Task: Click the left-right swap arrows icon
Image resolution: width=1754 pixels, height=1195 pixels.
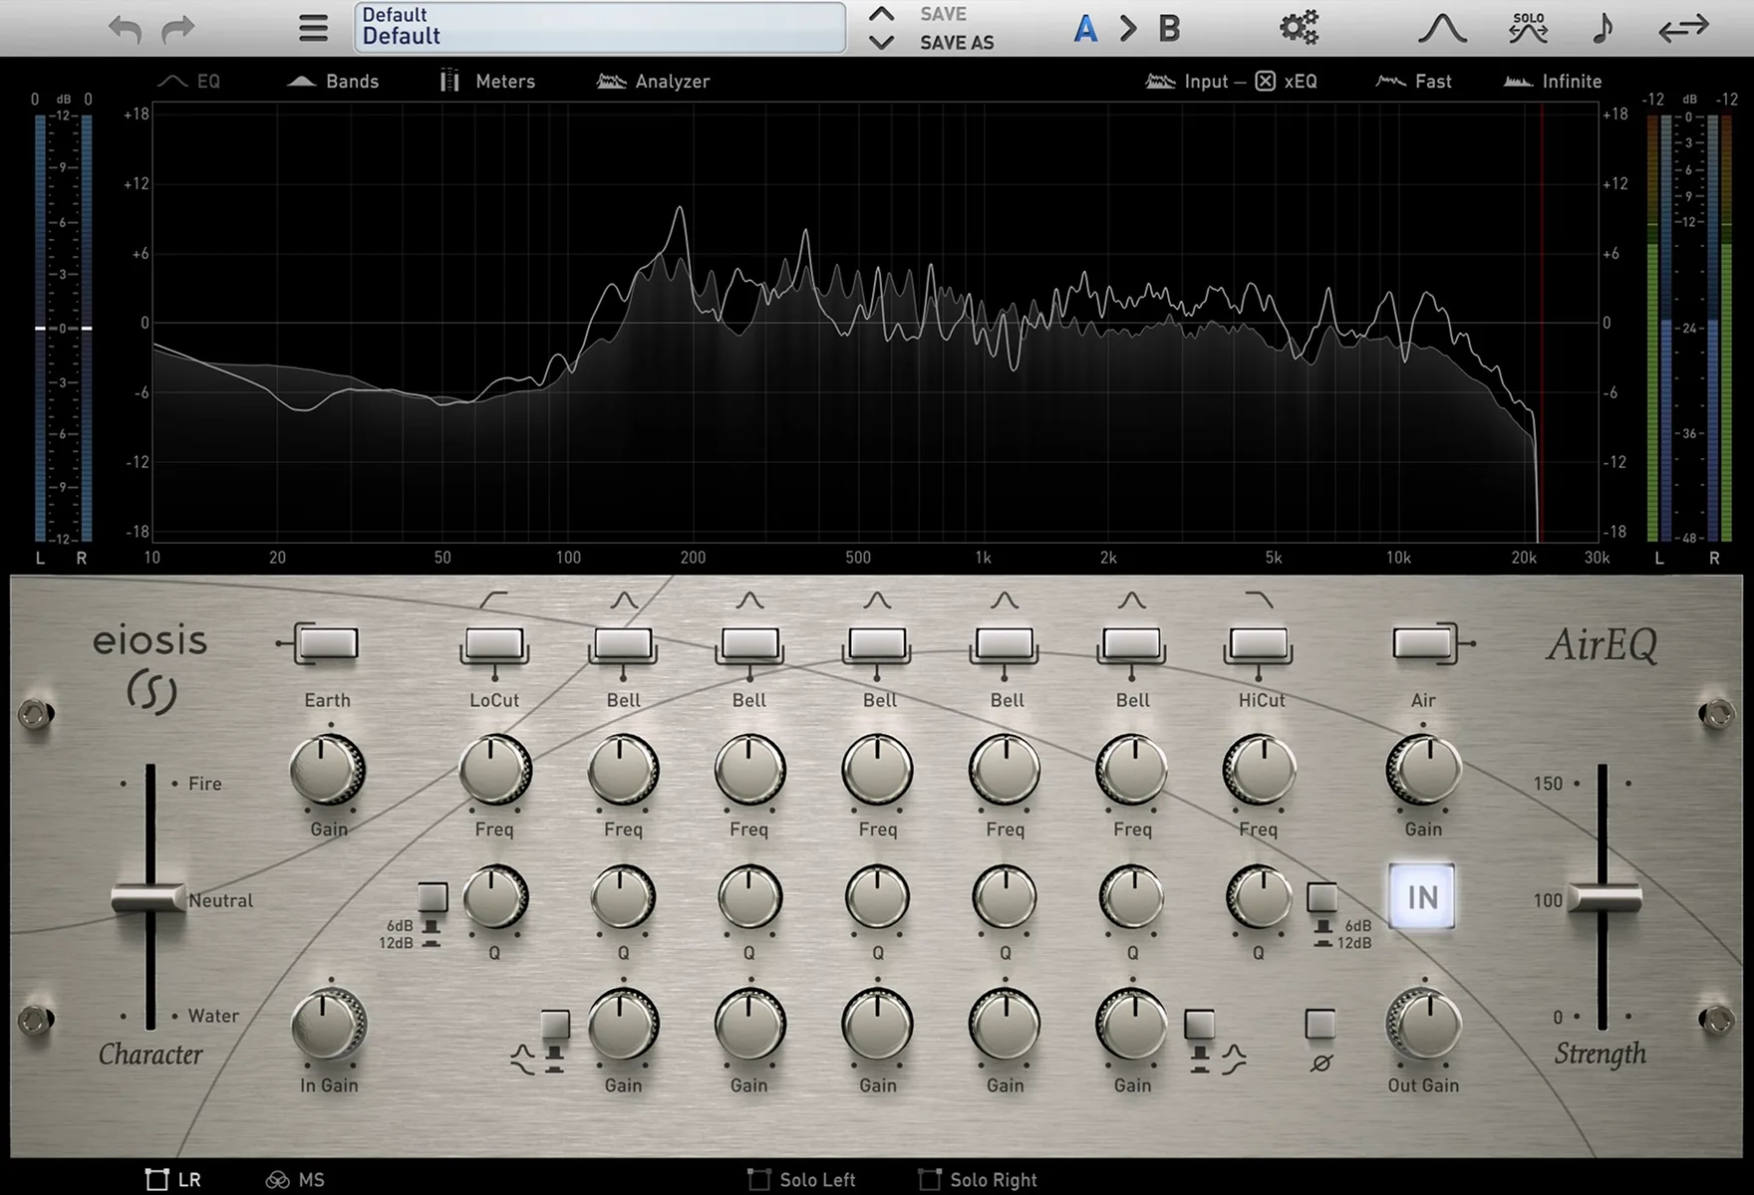Action: coord(1684,27)
